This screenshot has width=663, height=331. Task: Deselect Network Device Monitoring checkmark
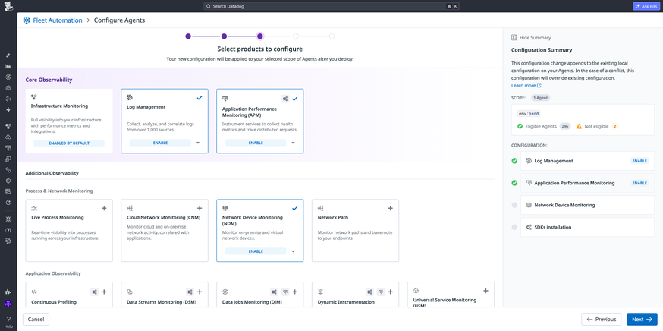pyautogui.click(x=295, y=208)
